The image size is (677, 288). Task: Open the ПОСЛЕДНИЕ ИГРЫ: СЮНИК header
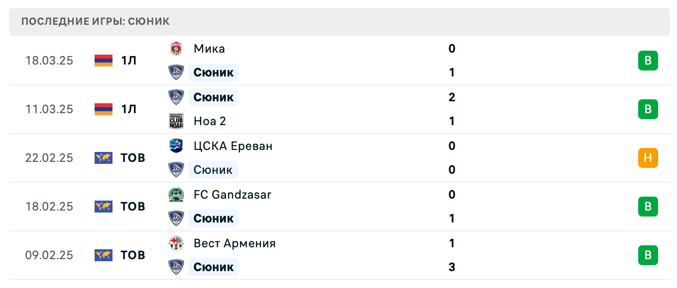pyautogui.click(x=95, y=21)
